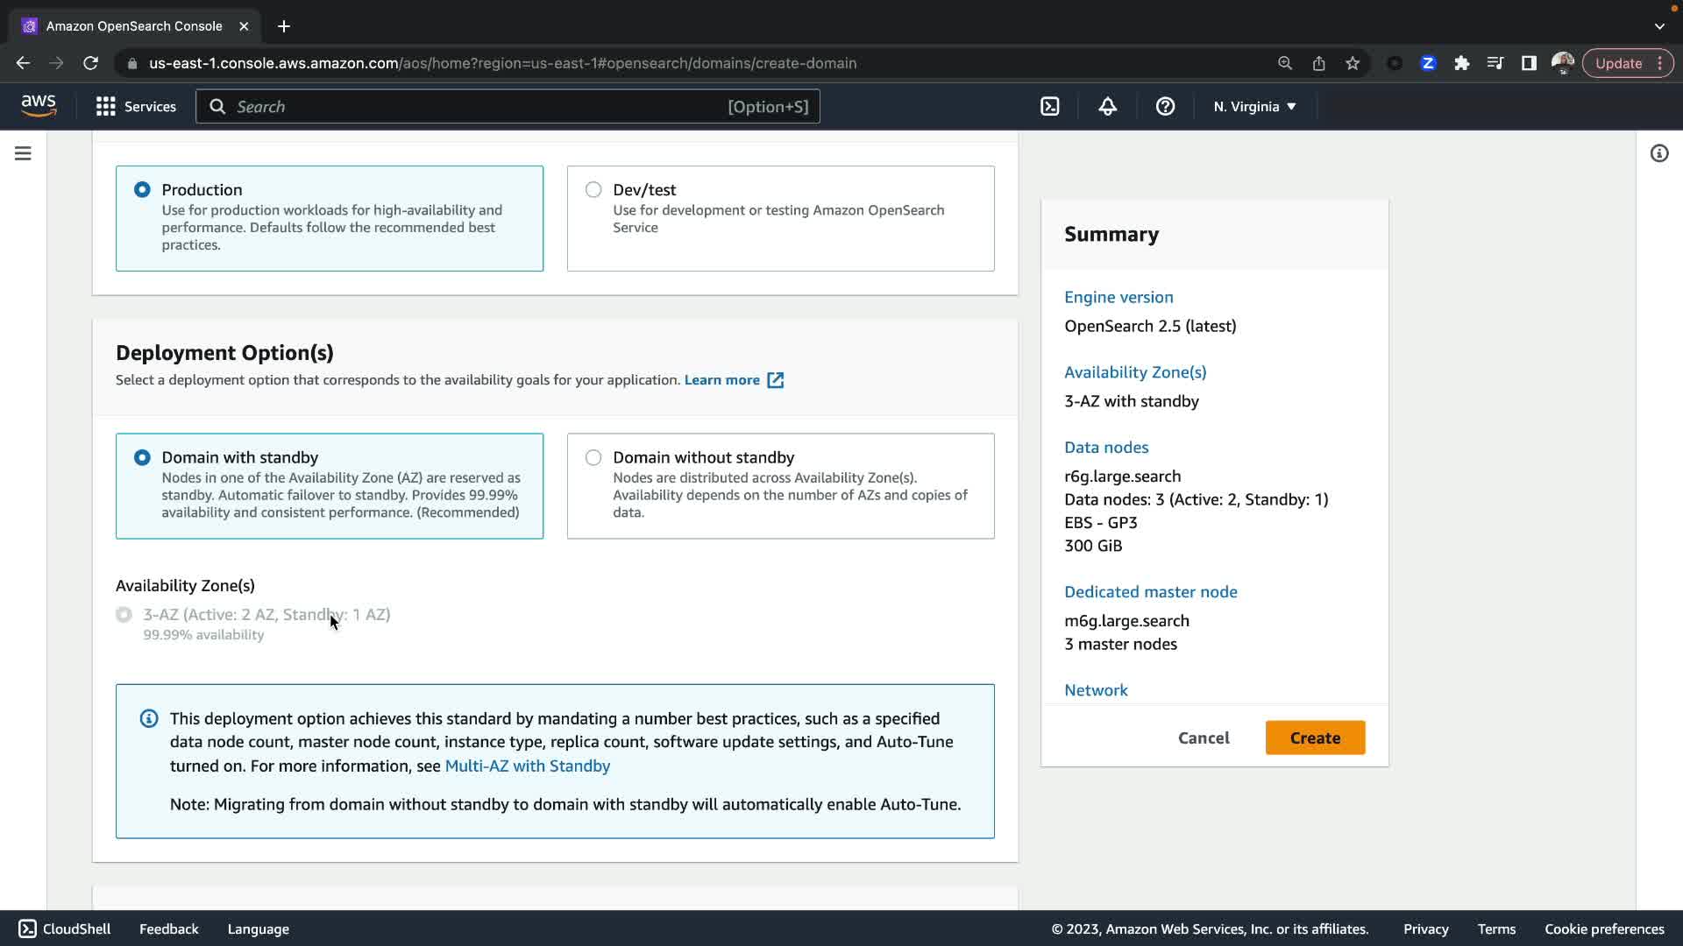This screenshot has height=946, width=1683.
Task: Expand the N. Virginia region dropdown
Action: tap(1254, 107)
